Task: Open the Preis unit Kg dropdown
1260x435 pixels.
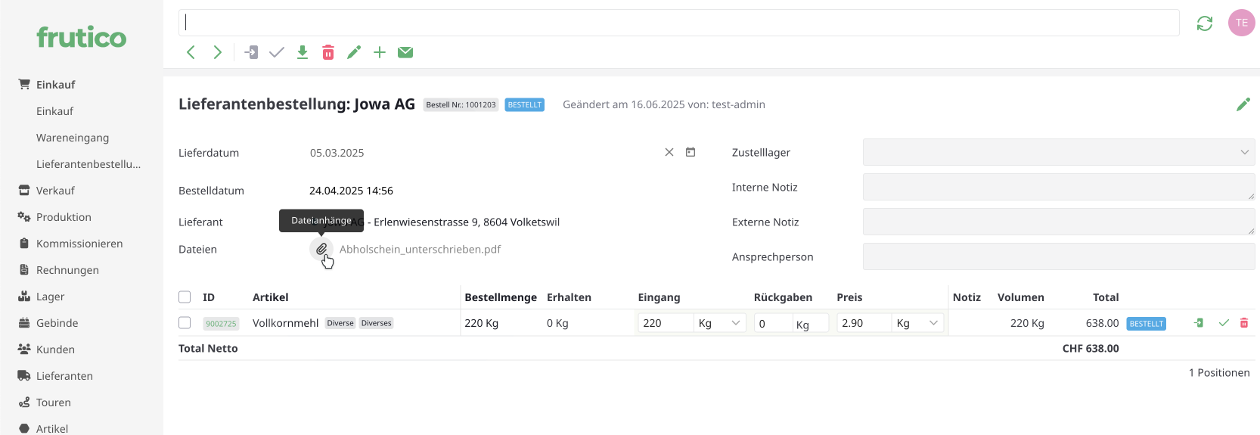Action: [917, 323]
